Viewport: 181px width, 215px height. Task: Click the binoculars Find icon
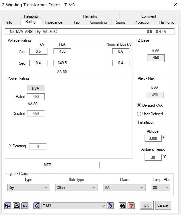pyautogui.click(x=122, y=206)
